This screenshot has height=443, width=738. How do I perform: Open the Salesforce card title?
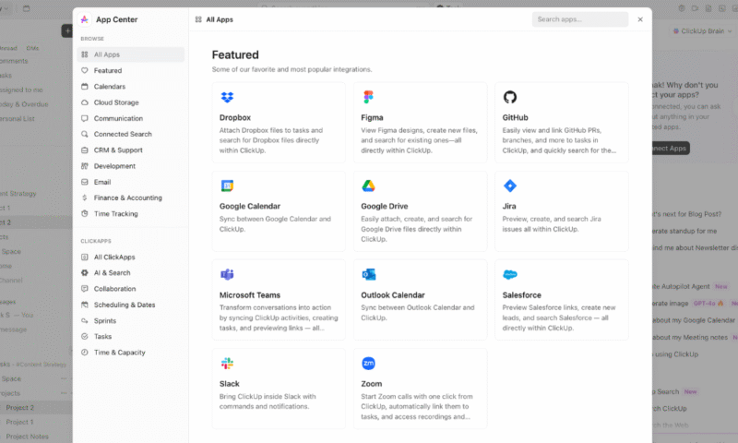click(521, 295)
